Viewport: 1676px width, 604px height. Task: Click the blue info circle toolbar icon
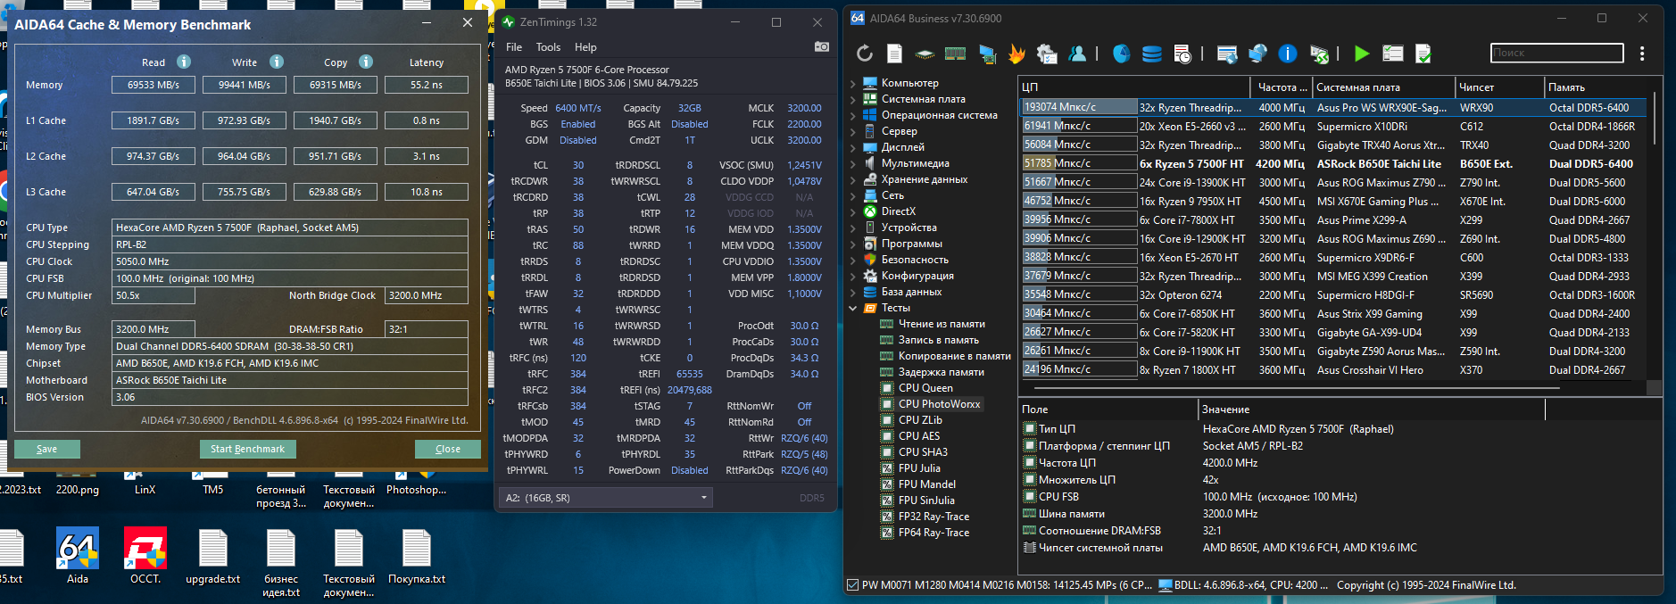pyautogui.click(x=1287, y=54)
